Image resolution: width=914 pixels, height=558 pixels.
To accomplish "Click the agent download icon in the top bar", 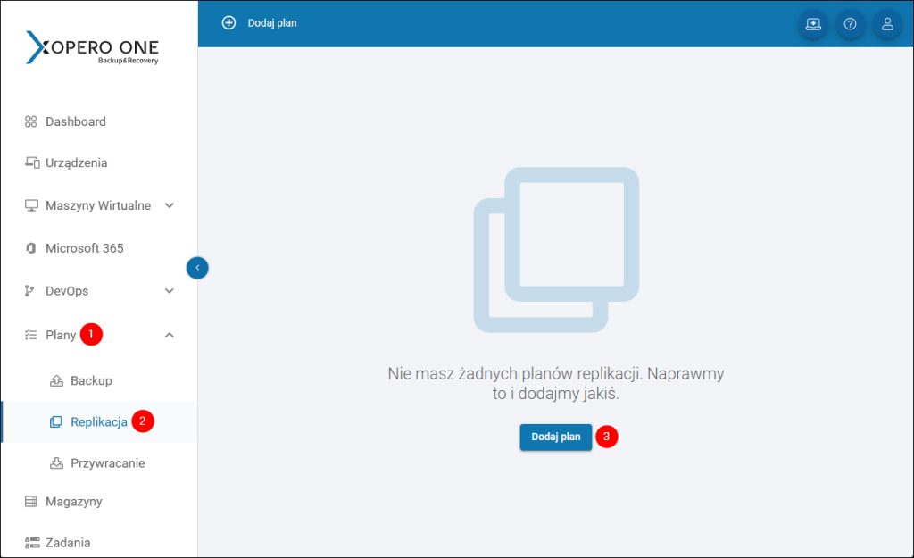I will click(x=812, y=25).
